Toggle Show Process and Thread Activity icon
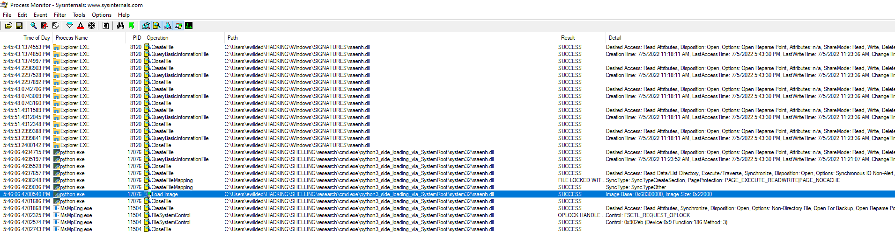895x233 pixels. pyautogui.click(x=178, y=26)
